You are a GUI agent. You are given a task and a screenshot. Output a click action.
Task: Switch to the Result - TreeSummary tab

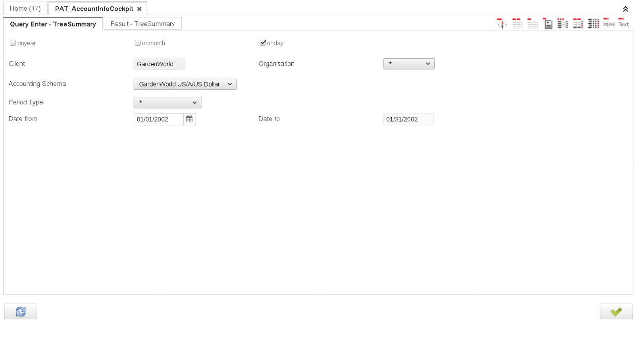tap(142, 24)
